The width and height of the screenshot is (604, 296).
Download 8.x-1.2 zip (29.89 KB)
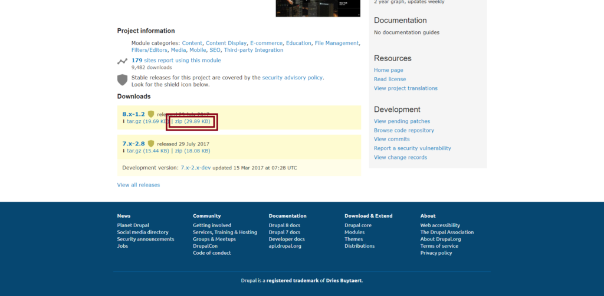[193, 121]
